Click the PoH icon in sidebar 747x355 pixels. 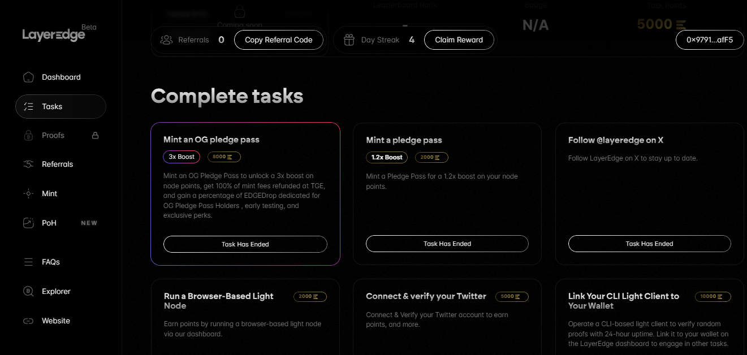click(28, 223)
